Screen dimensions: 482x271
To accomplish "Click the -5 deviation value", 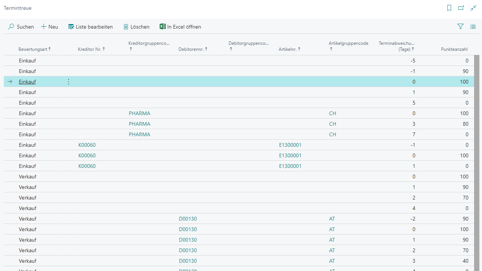I will [x=413, y=61].
